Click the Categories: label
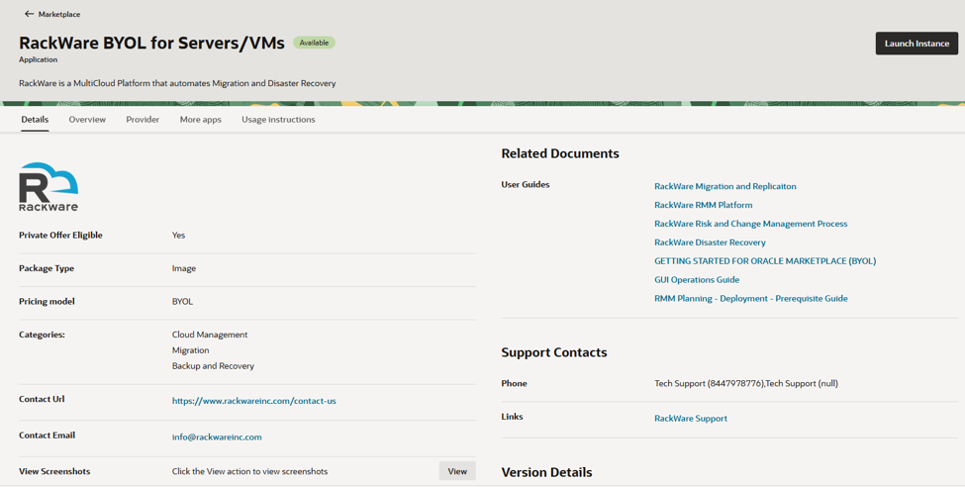The image size is (965, 487). pyautogui.click(x=42, y=335)
